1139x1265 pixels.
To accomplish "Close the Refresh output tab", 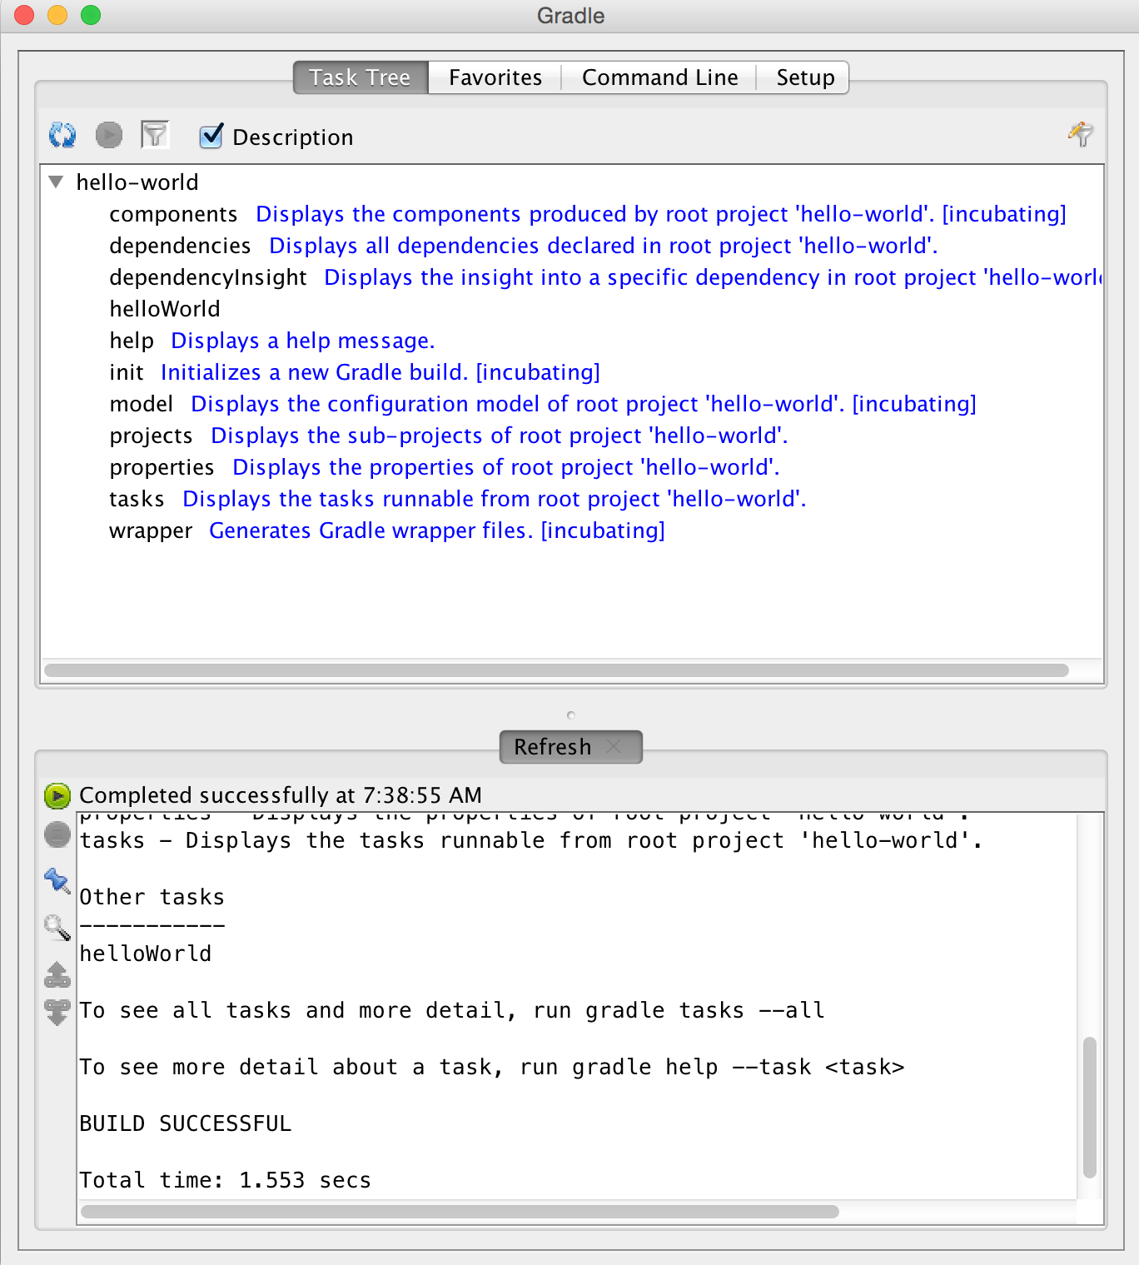I will (x=614, y=747).
